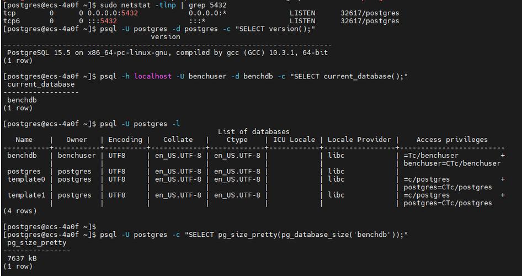
Task: Click the 'SELECT current_database();' query text
Action: [x=349, y=77]
